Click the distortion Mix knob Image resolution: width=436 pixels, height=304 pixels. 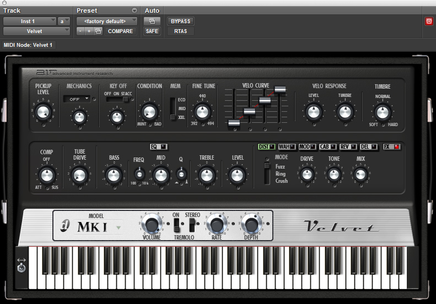pos(360,175)
